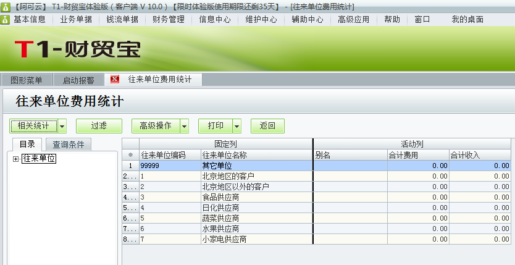Sort by 合计收入 column header
This screenshot has height=265, width=515.
480,155
